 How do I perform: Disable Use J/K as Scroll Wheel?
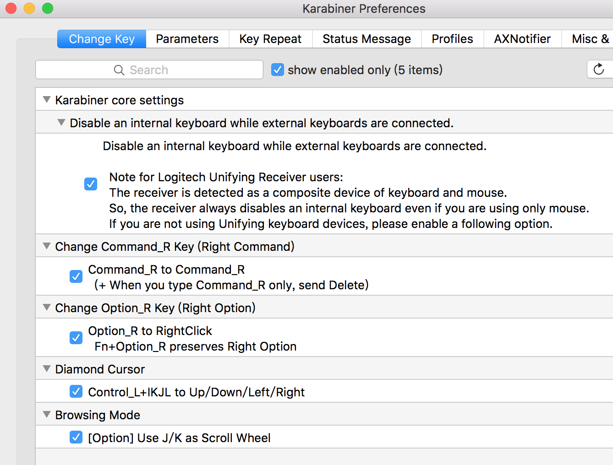[x=76, y=438]
